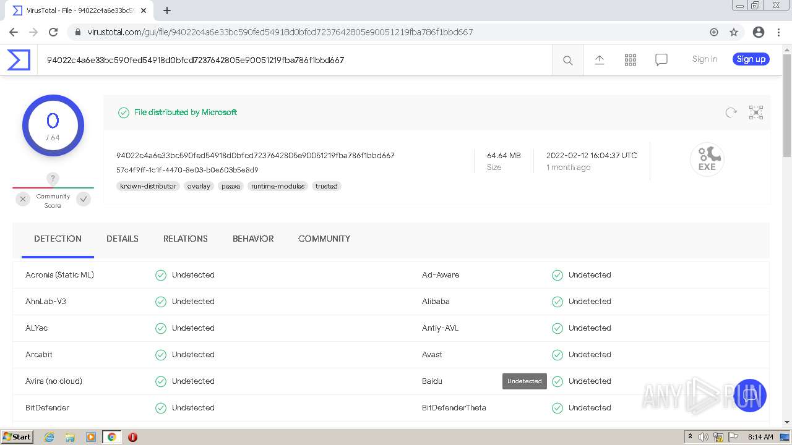Click the reanalyze refresh icon
This screenshot has height=445, width=792.
click(x=731, y=112)
